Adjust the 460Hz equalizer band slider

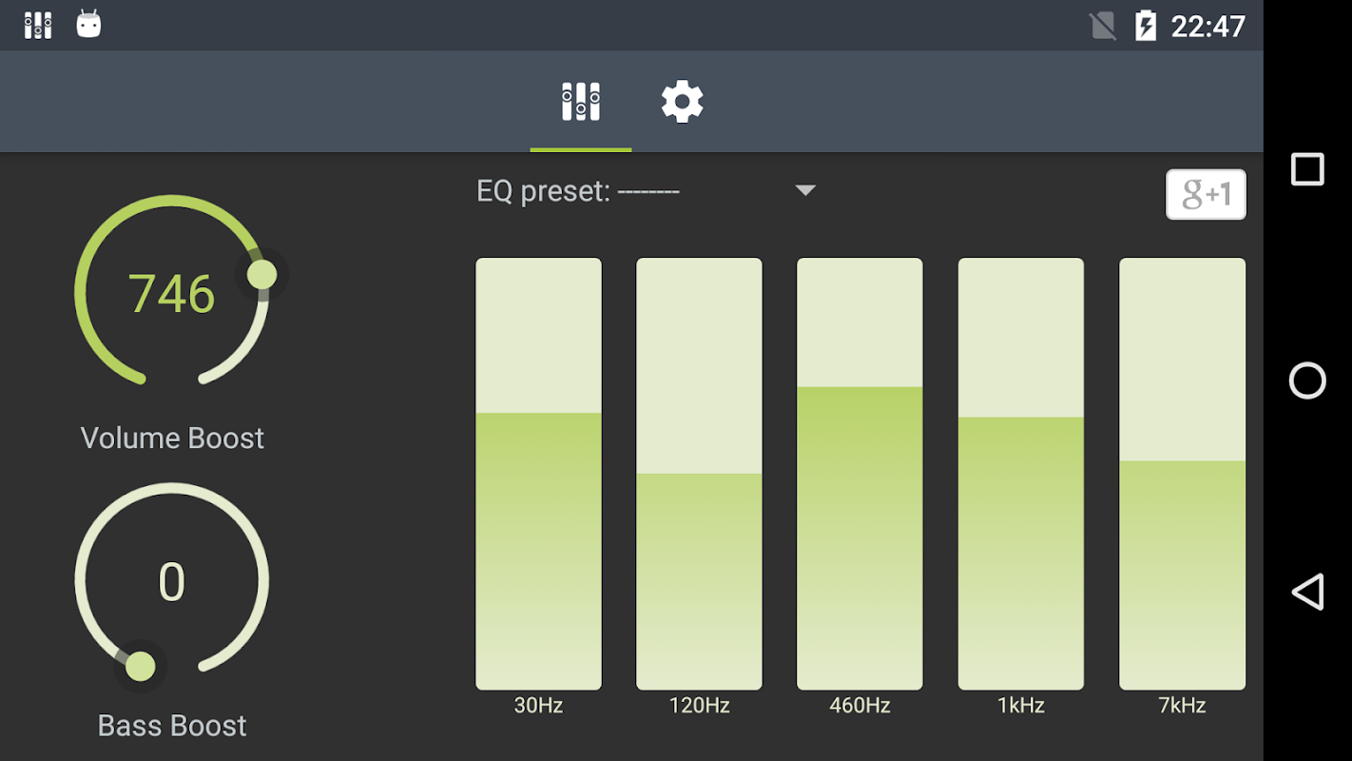(x=859, y=473)
